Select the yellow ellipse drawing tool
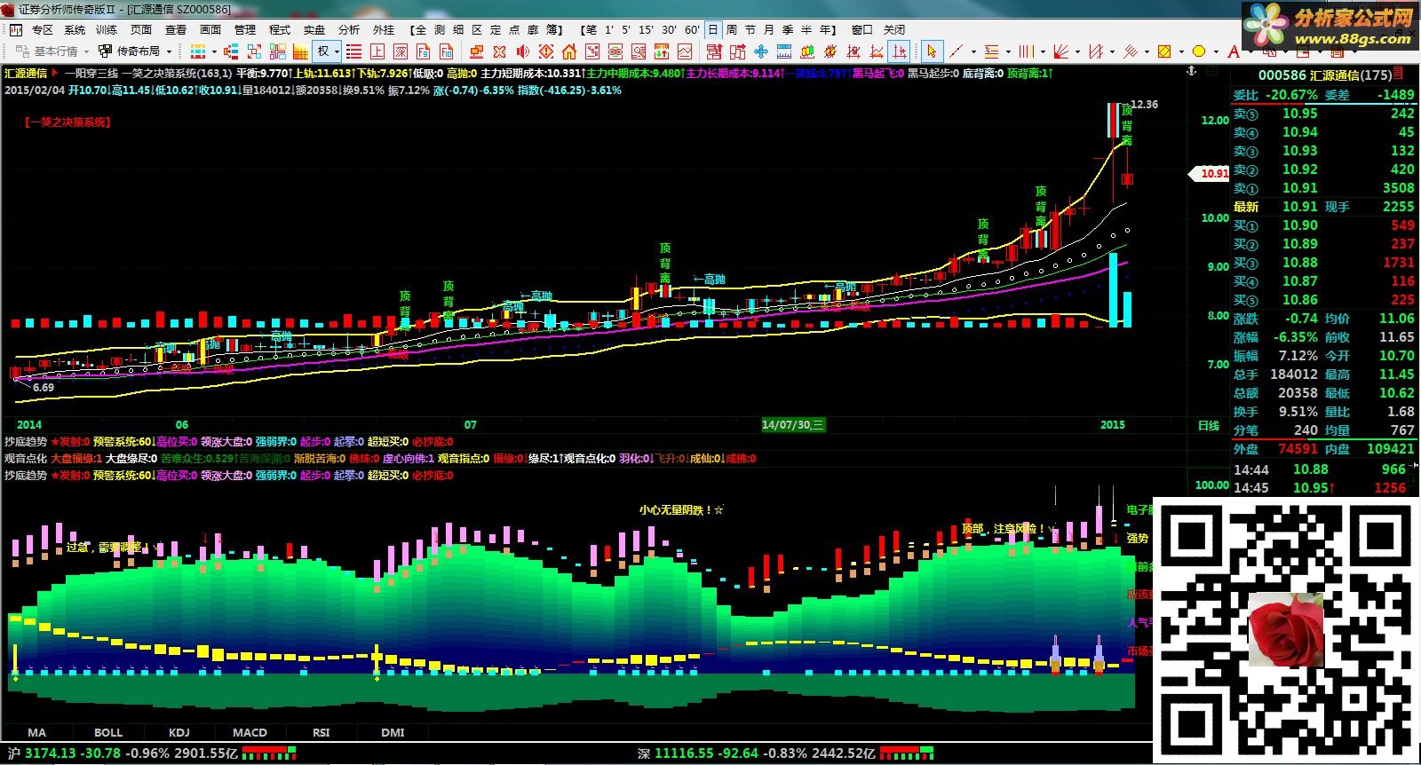This screenshot has width=1421, height=765. pos(1199,51)
